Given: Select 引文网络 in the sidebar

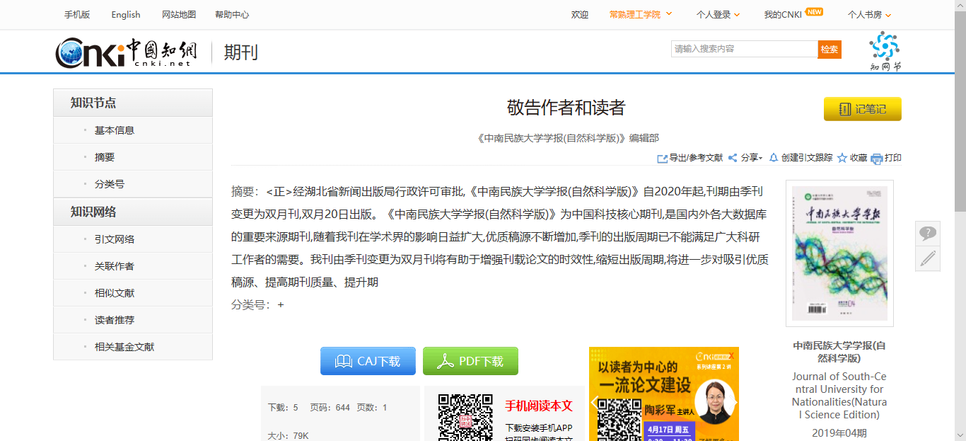Looking at the screenshot, I should 115,239.
